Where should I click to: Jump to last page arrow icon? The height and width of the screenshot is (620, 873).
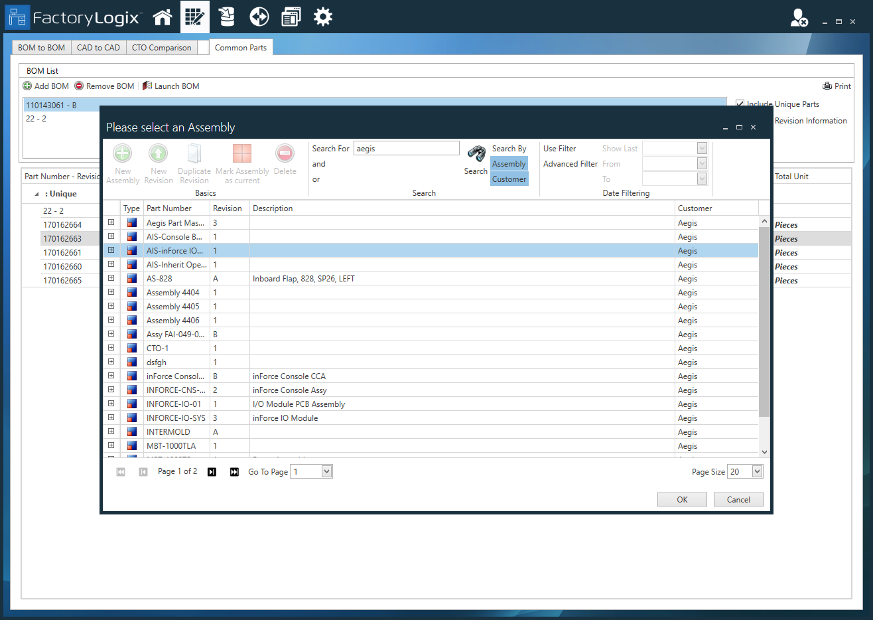pos(234,472)
